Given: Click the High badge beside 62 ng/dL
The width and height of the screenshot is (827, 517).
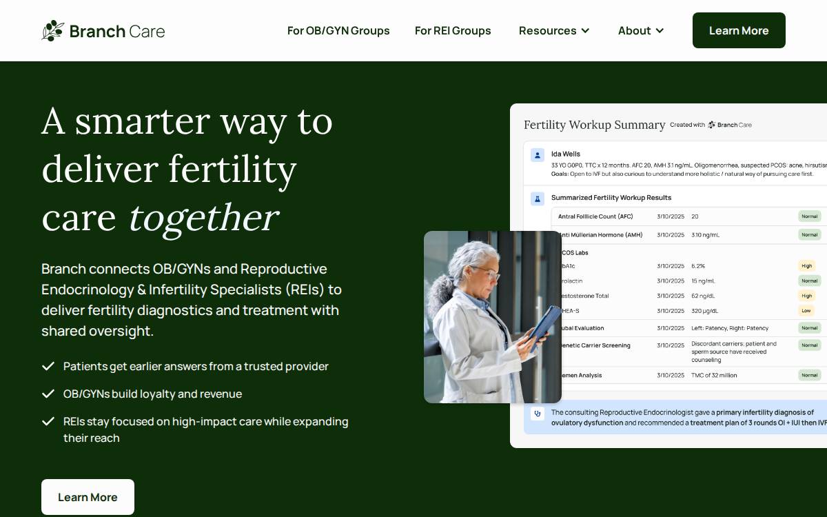Looking at the screenshot, I should pyautogui.click(x=806, y=296).
